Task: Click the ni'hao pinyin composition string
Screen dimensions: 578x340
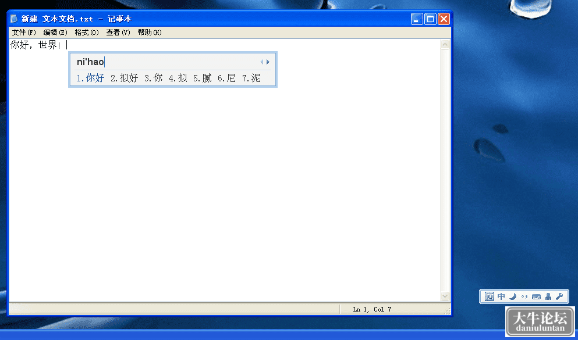Action: pos(90,62)
